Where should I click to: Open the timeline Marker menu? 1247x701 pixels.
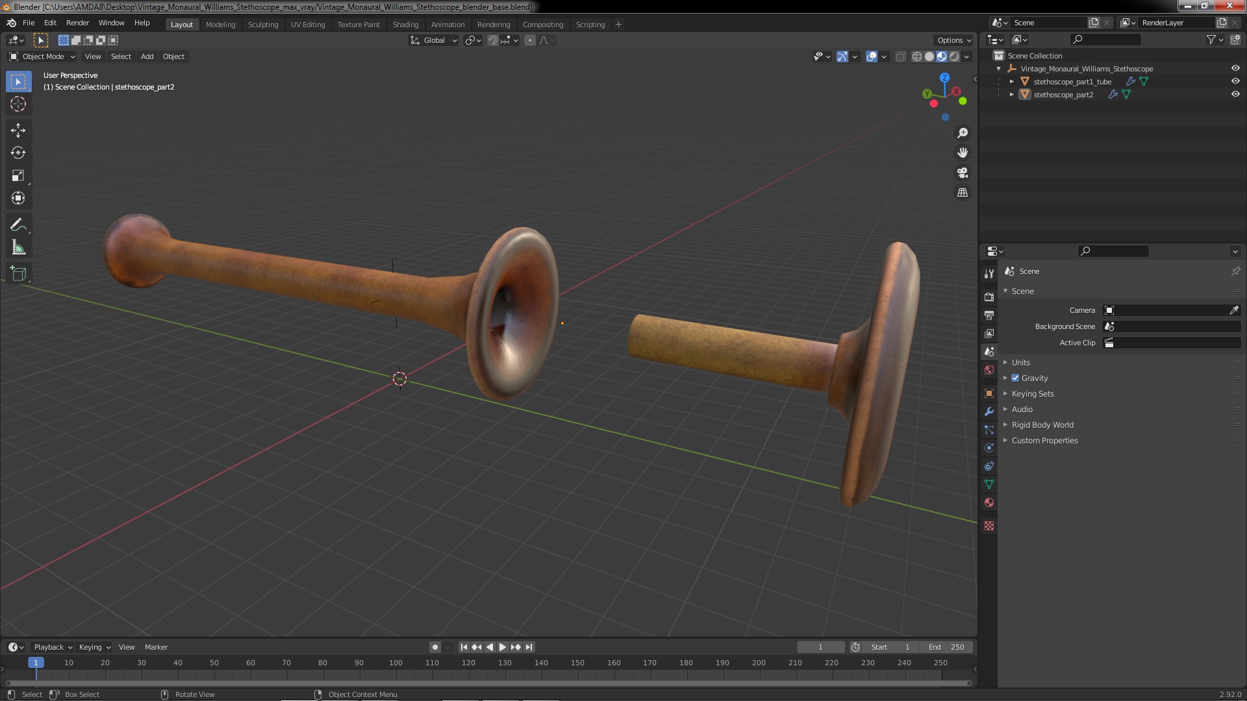(156, 647)
